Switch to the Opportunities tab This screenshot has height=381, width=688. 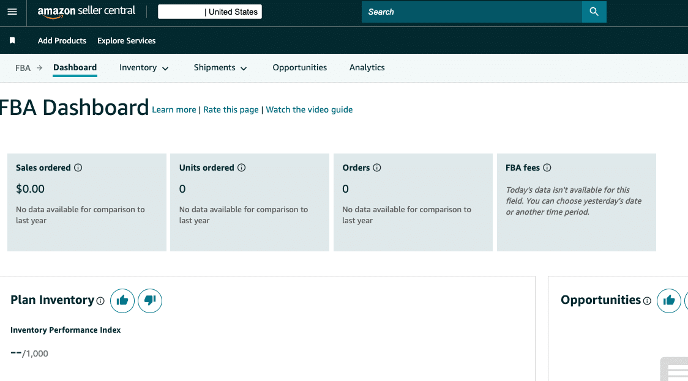pyautogui.click(x=299, y=68)
